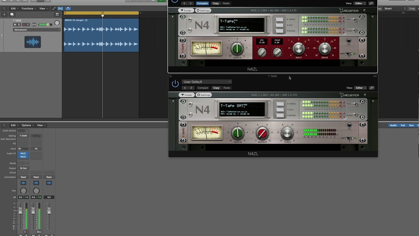Click the T-TAPE channel strip Setting button
Screen dimensions: 419x236
pos(23,136)
